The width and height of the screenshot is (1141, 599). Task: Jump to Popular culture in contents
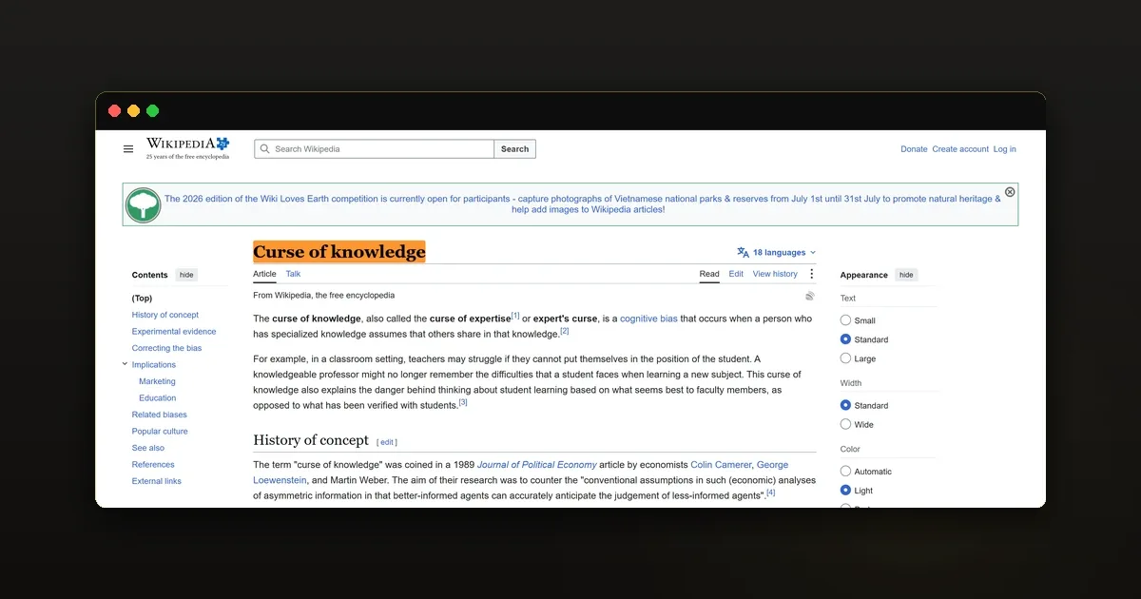[x=160, y=432]
